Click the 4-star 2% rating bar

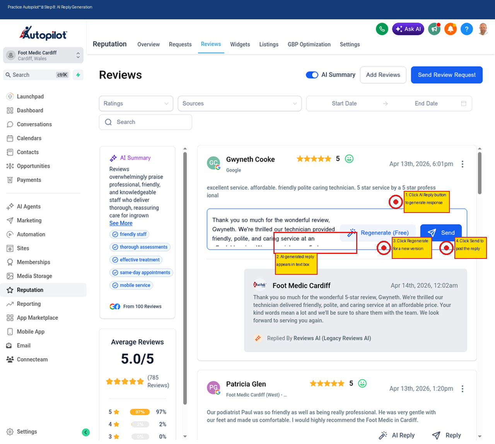pyautogui.click(x=140, y=424)
